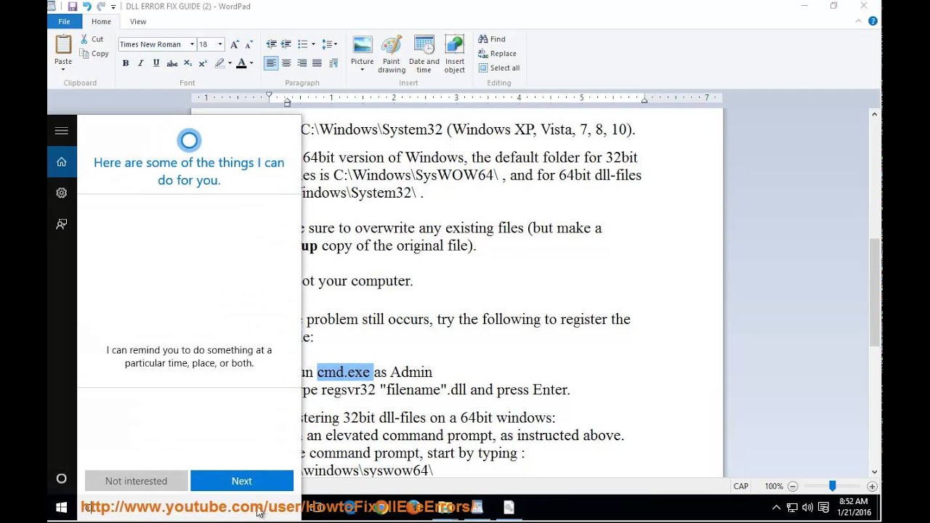Toggle superscript formatting
The image size is (930, 523).
[x=203, y=63]
